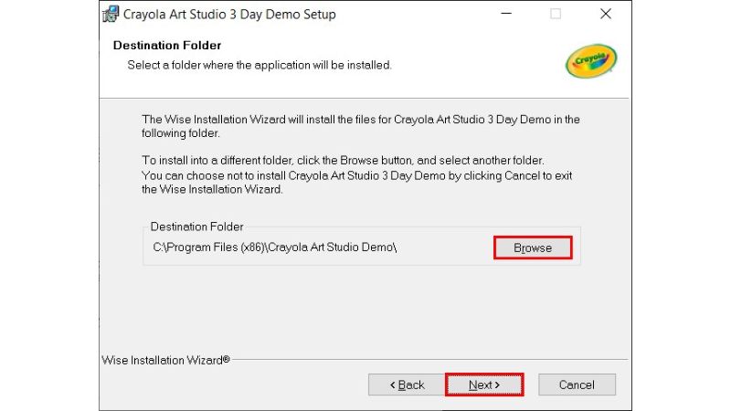This screenshot has height=411, width=731.
Task: Click the 'Destination Folder' group box label
Action: [197, 227]
